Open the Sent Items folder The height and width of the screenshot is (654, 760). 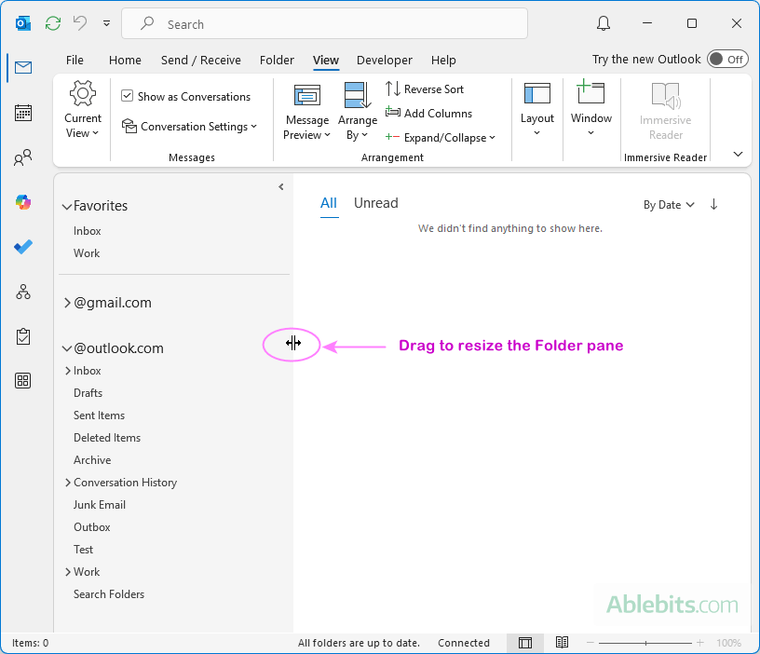click(99, 415)
